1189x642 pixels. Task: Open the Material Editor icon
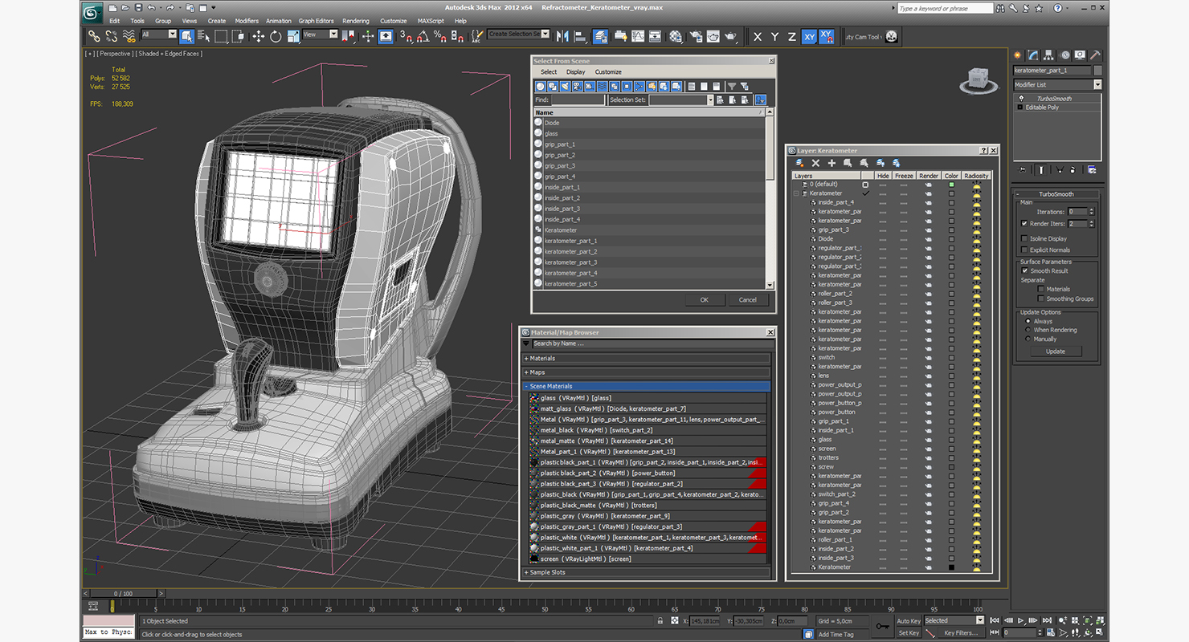pyautogui.click(x=675, y=36)
